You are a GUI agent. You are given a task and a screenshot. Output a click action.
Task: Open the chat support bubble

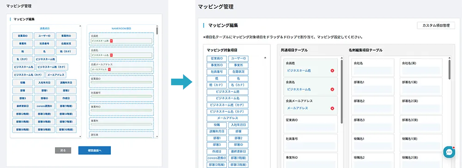(x=450, y=152)
